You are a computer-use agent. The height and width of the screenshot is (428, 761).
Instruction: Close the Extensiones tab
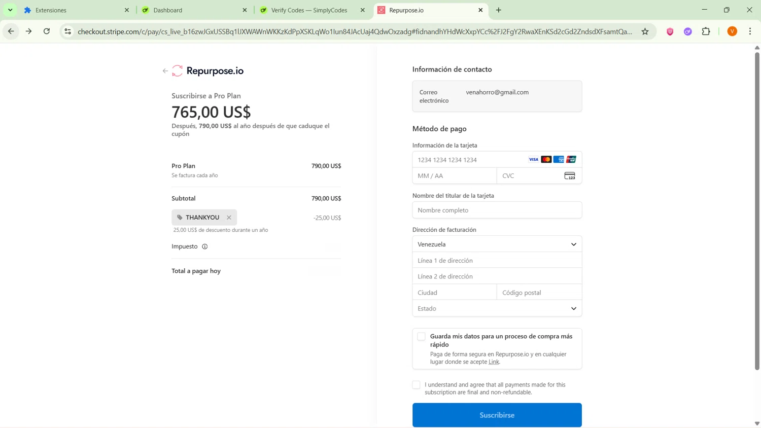tap(127, 10)
